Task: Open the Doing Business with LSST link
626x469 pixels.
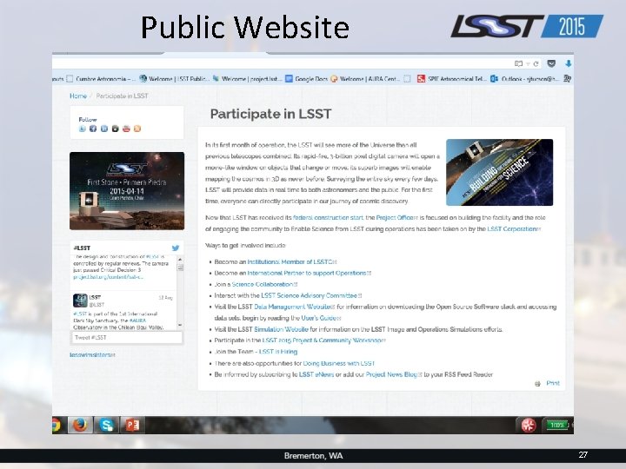Action: click(x=338, y=363)
